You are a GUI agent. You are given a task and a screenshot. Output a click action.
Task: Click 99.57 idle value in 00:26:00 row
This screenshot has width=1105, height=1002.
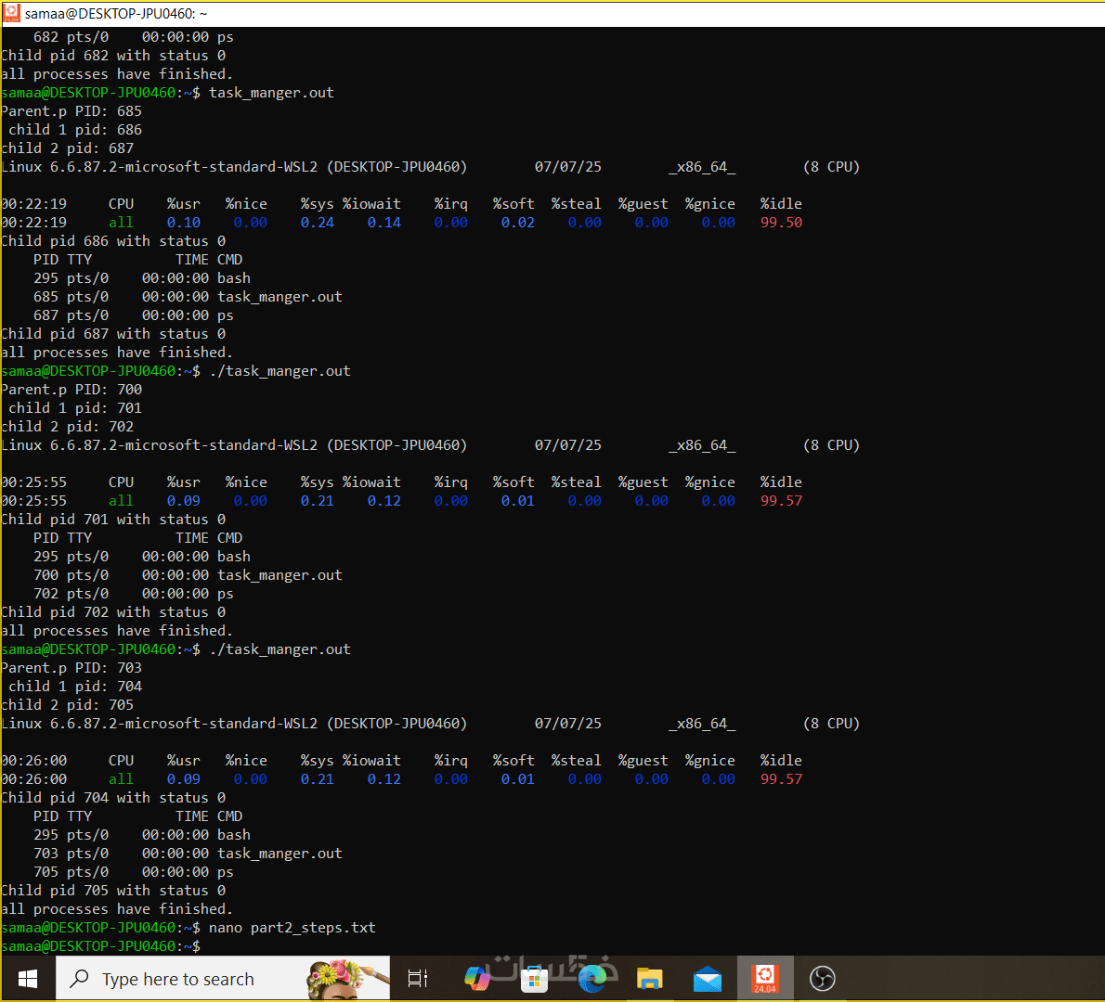781,779
